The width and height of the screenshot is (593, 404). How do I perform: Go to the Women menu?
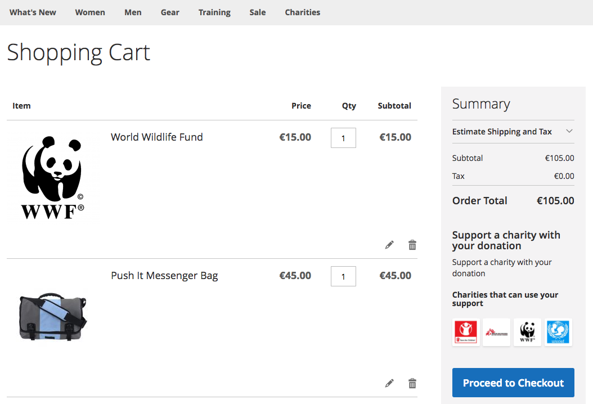pos(90,12)
